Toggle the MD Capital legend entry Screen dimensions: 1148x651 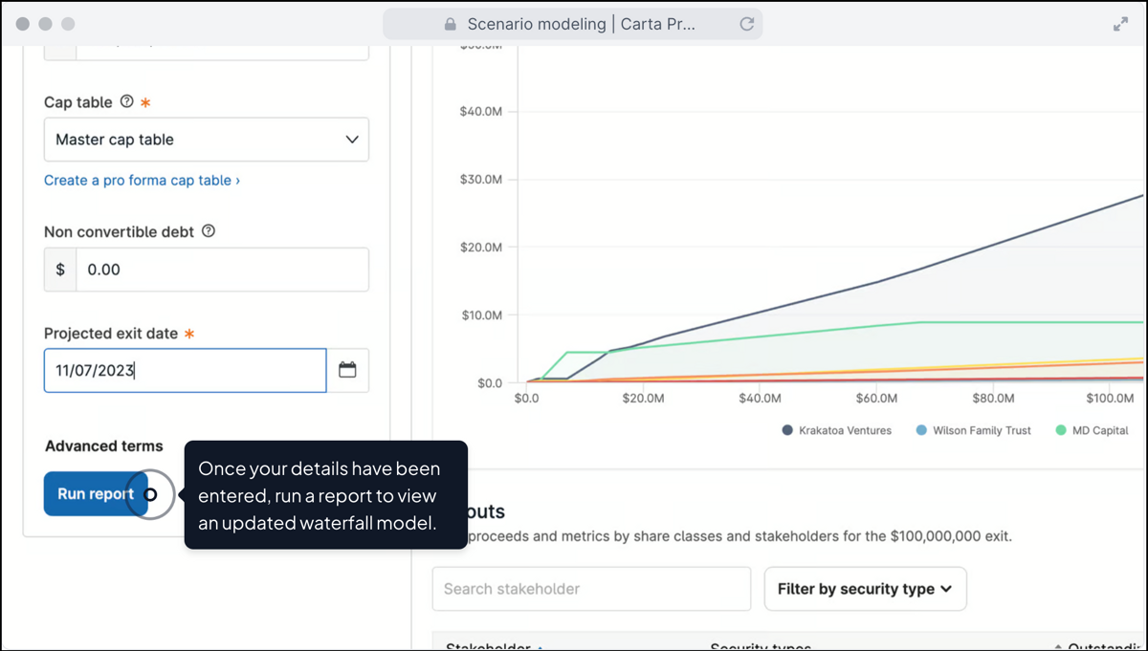pyautogui.click(x=1091, y=430)
